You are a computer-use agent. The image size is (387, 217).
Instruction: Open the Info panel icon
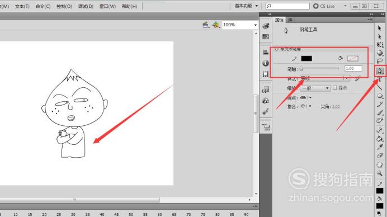[266, 63]
